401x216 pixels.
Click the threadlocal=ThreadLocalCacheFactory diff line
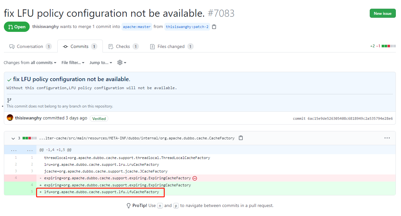click(127, 158)
